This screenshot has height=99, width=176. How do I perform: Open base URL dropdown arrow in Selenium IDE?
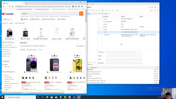coord(158,13)
